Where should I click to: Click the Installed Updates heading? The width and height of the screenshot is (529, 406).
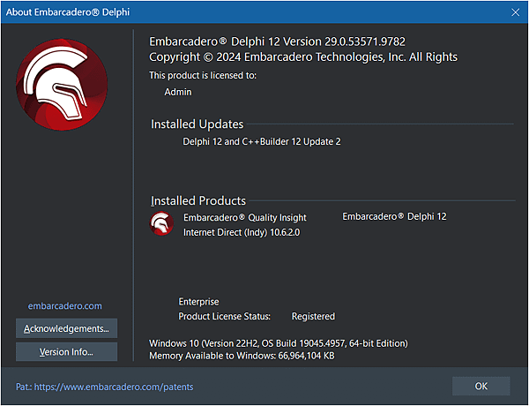197,124
